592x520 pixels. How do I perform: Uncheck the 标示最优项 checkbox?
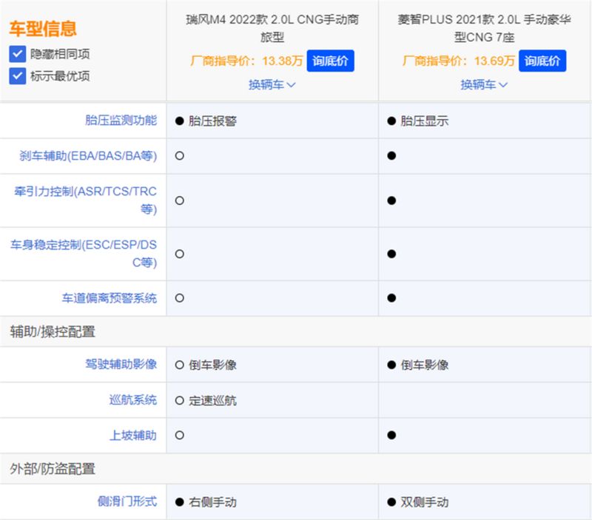point(17,76)
